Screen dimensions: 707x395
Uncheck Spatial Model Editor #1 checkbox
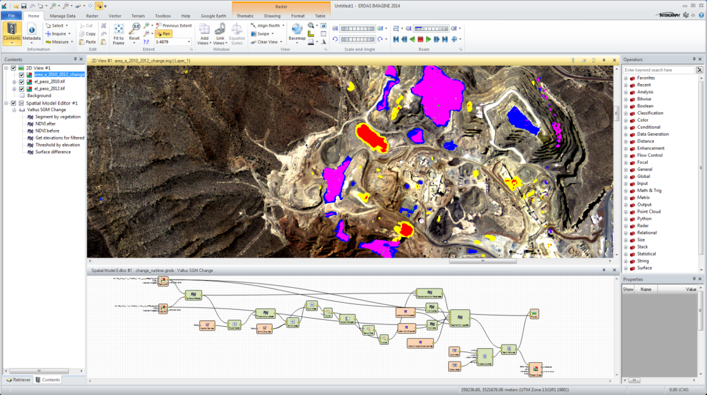(13, 103)
